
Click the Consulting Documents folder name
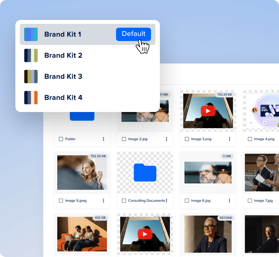[x=146, y=201]
